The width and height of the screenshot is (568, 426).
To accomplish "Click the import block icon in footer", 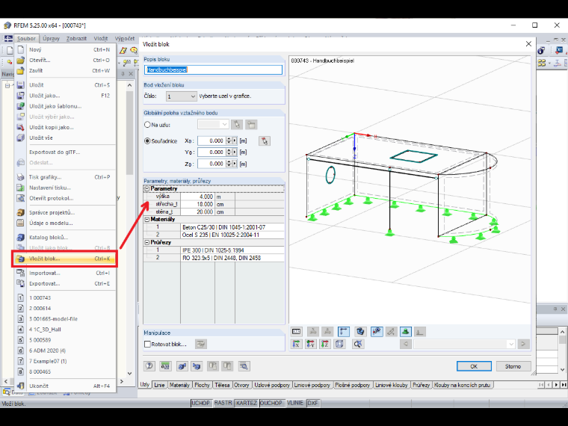I will pos(197,366).
